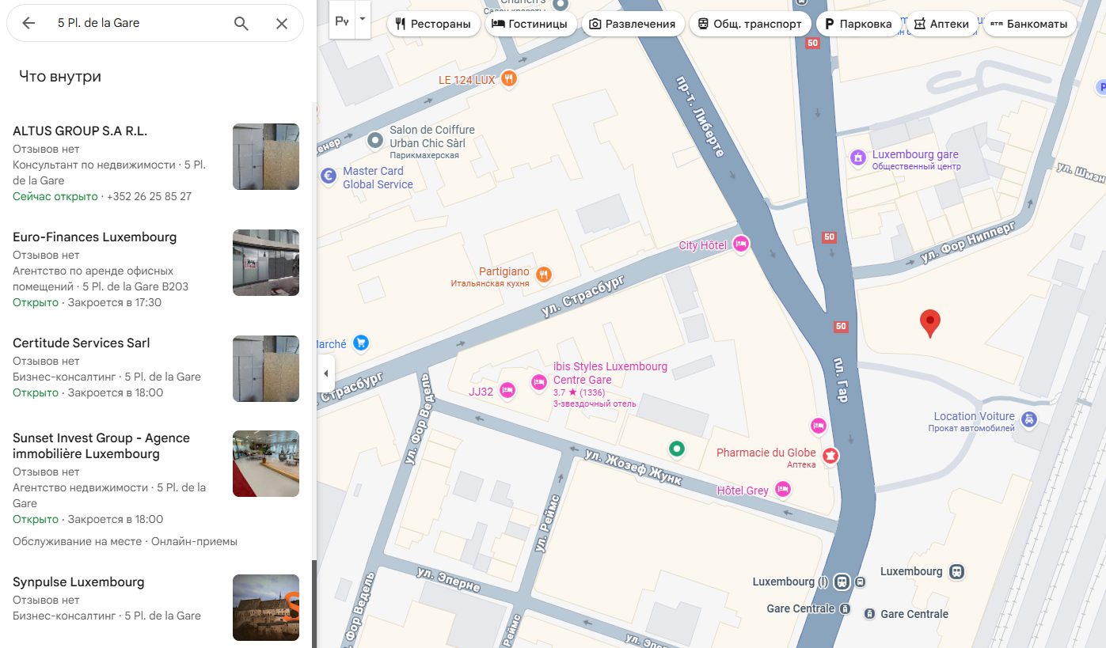
Task: Click the City Hôtel pink marker
Action: tap(741, 243)
